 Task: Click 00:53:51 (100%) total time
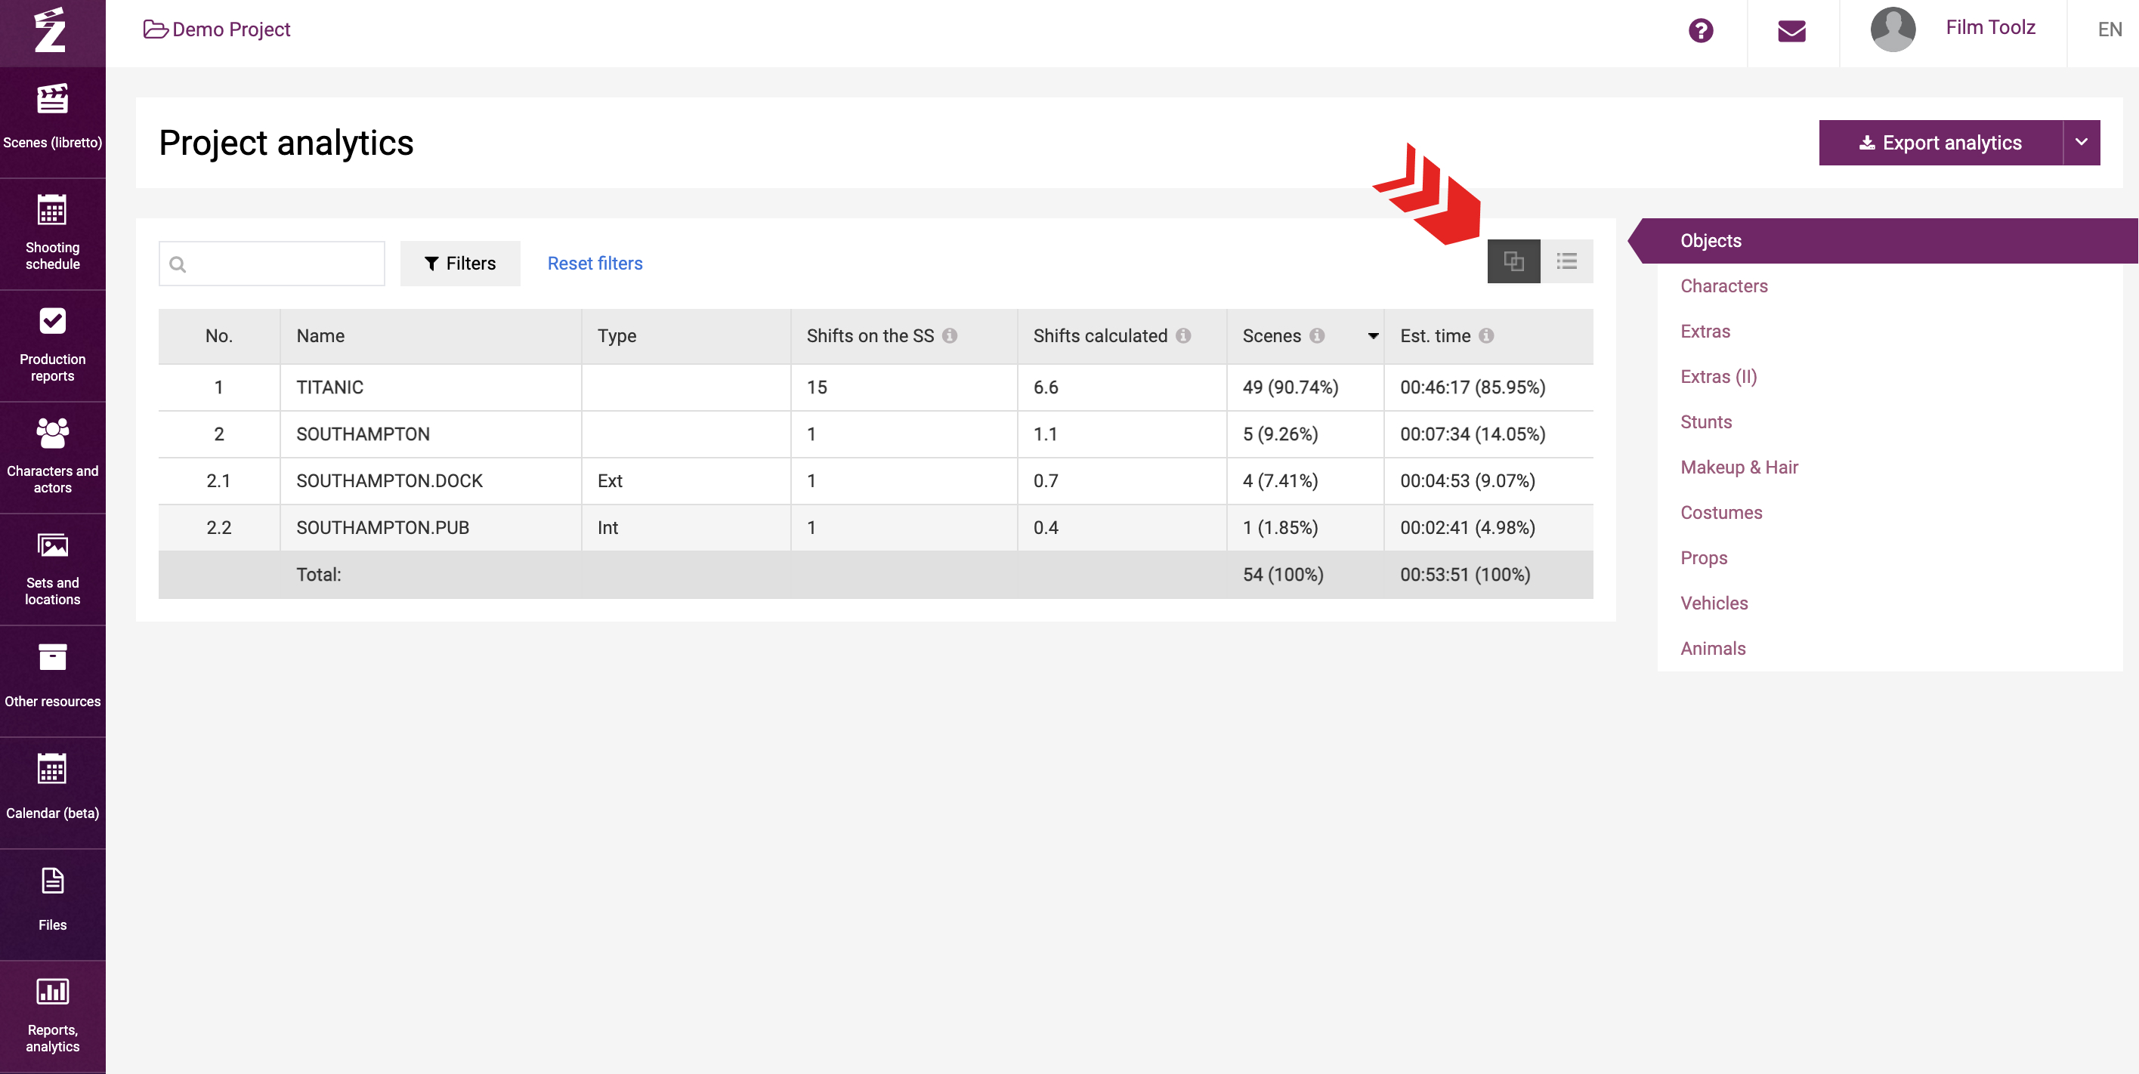click(1465, 574)
